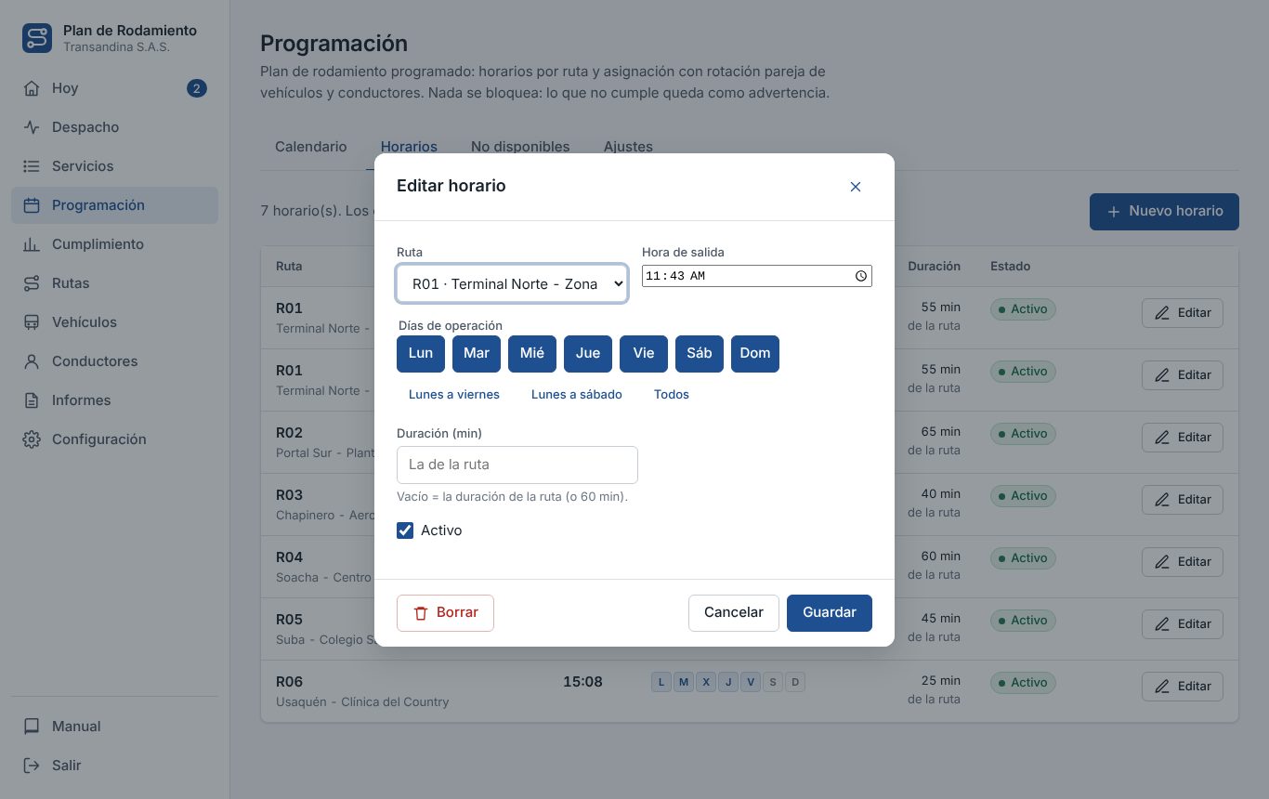Select the Vehículos bus icon

tap(32, 322)
